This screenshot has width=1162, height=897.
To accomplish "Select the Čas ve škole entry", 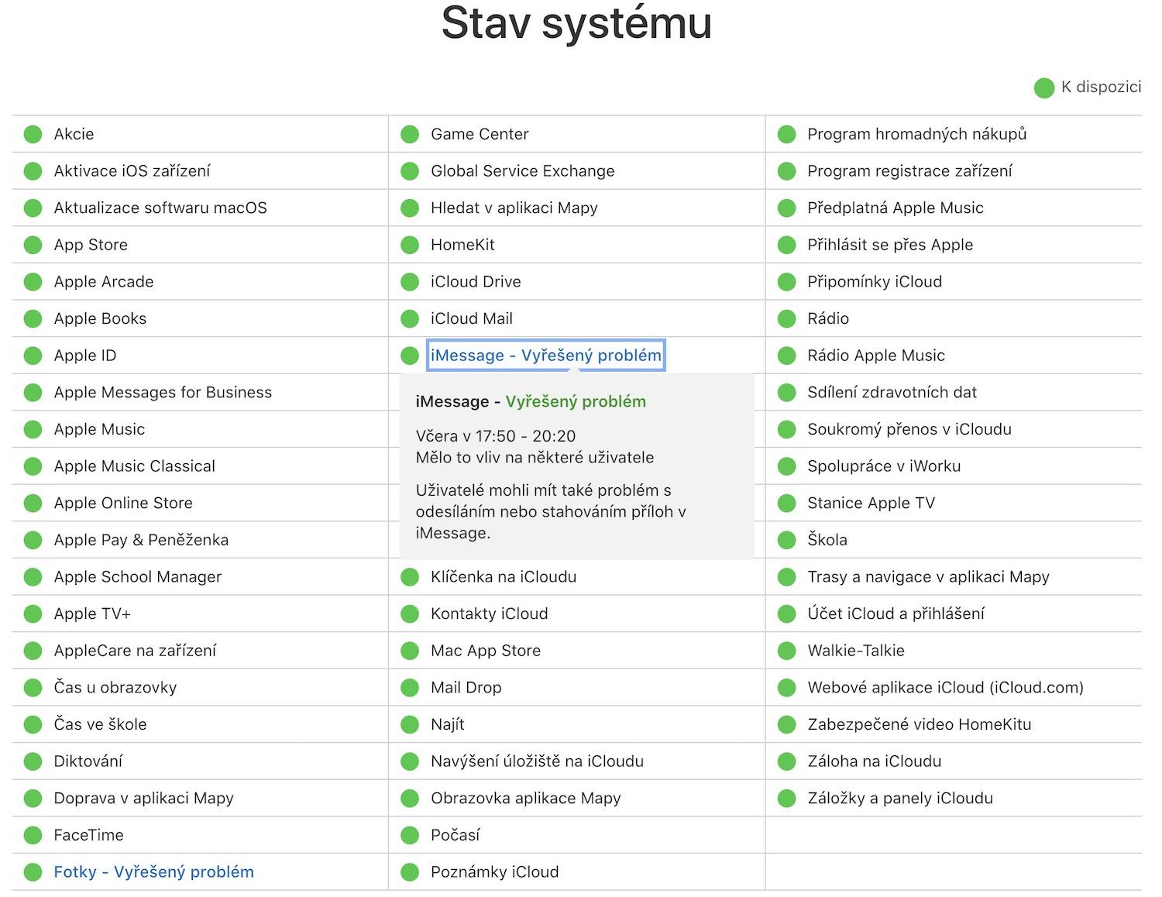I will pos(100,724).
